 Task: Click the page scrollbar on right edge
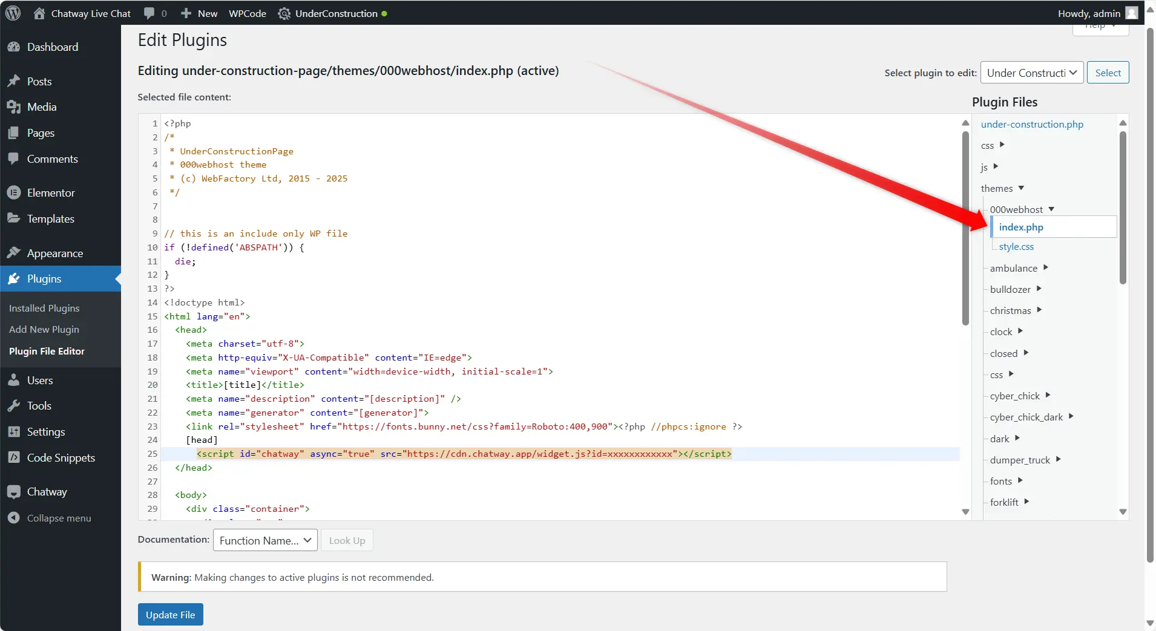point(1150,295)
